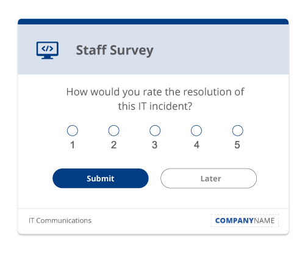Submit the survey response
Image resolution: width=305 pixels, height=257 pixels.
coord(101,178)
